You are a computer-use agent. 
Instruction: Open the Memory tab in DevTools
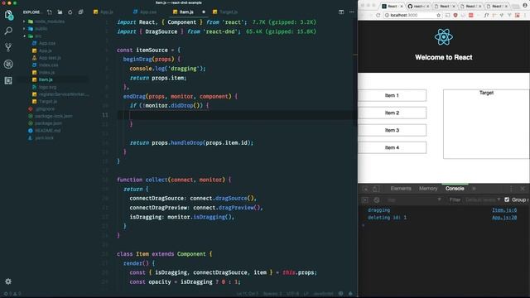pos(428,189)
